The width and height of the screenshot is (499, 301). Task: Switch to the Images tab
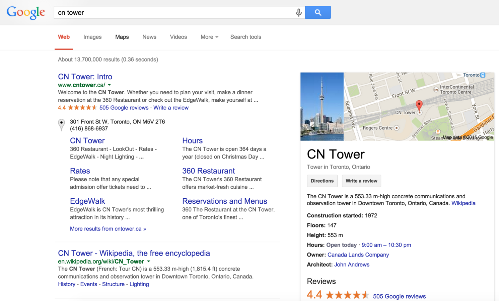tap(92, 37)
